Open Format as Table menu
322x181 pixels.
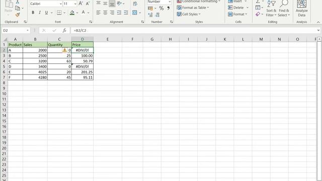click(193, 8)
